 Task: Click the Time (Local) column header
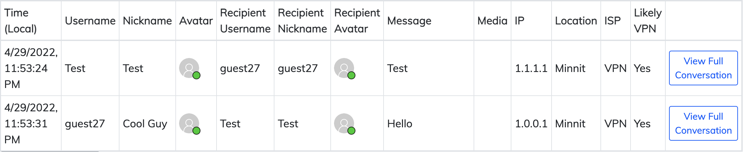coord(20,21)
